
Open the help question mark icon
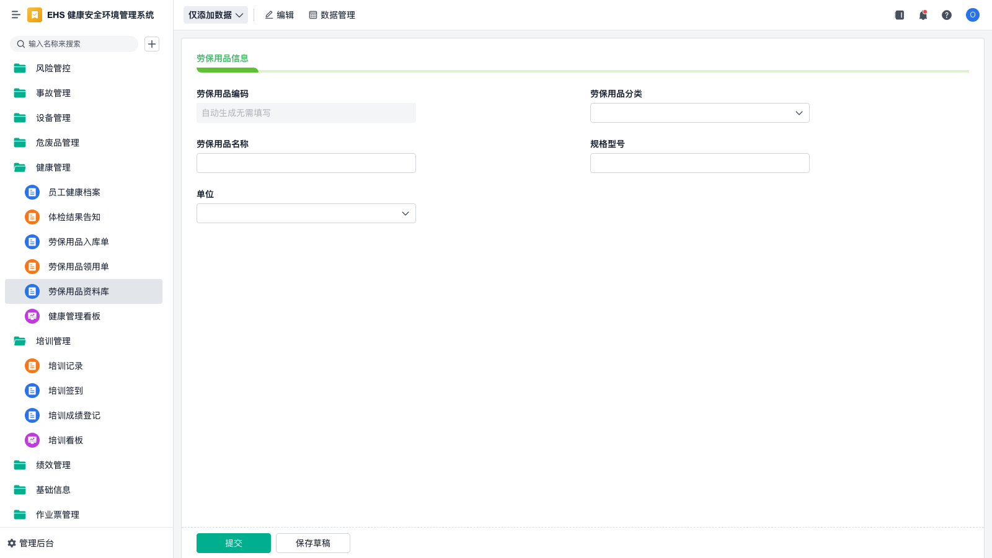[946, 15]
